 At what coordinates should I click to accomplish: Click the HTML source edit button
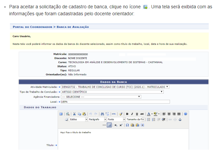click(x=114, y=114)
